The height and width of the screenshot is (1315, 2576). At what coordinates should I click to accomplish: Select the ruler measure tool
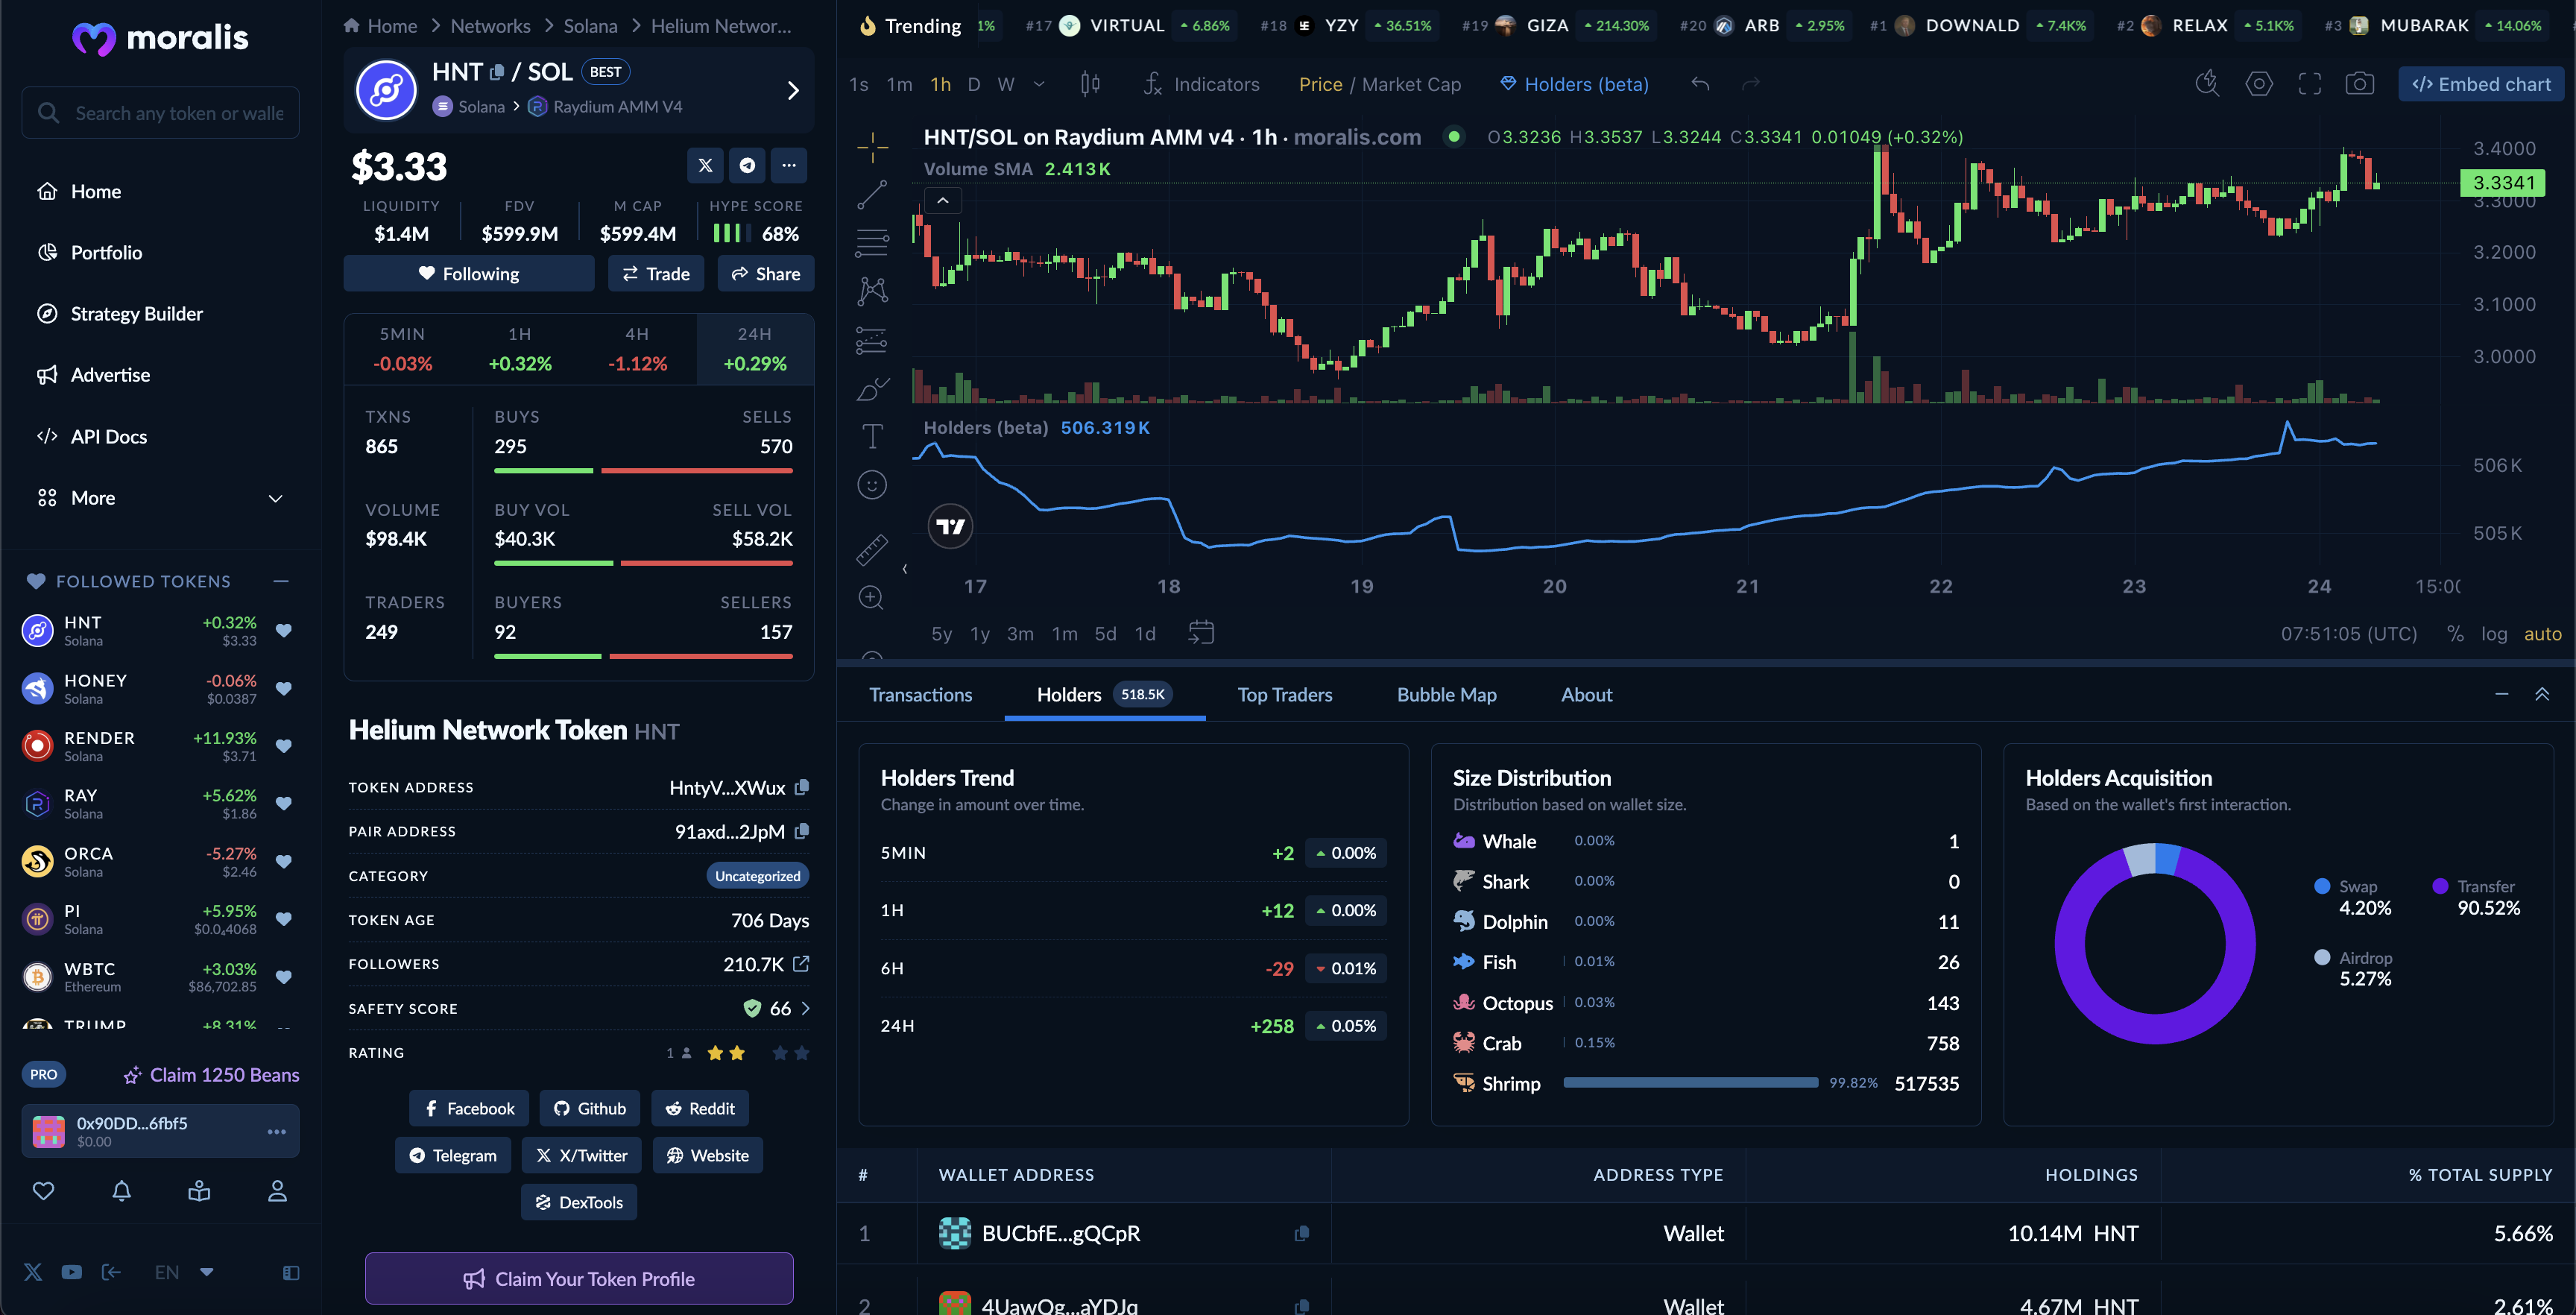click(x=871, y=548)
